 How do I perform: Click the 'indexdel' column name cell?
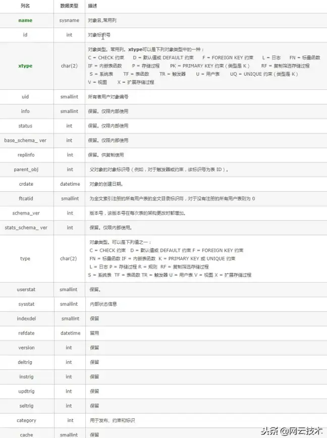pos(26,319)
